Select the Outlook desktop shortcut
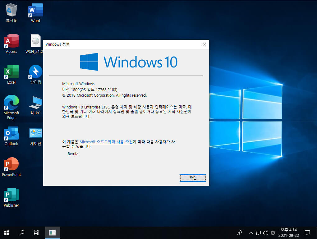This screenshot has width=317, height=239. coord(11,136)
